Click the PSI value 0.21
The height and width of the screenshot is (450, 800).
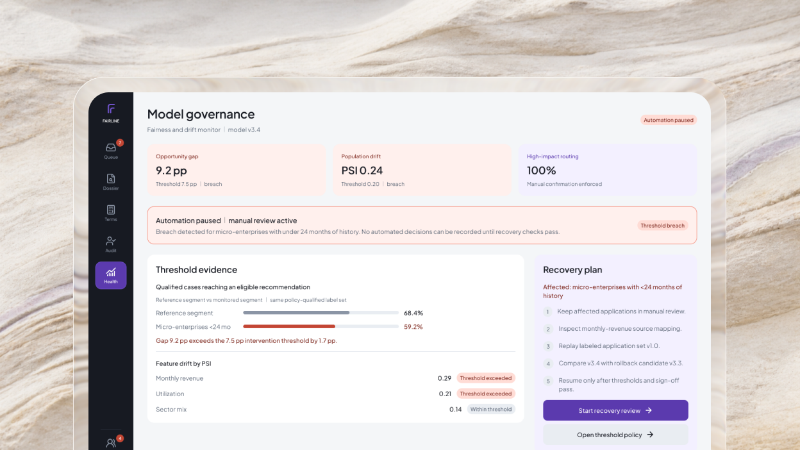pyautogui.click(x=445, y=394)
